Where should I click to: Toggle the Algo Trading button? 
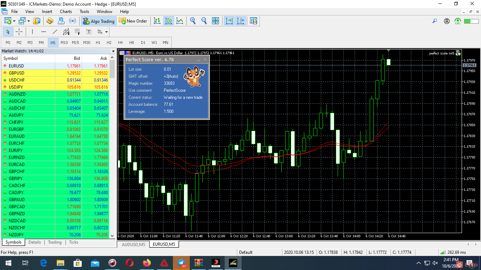tap(99, 21)
